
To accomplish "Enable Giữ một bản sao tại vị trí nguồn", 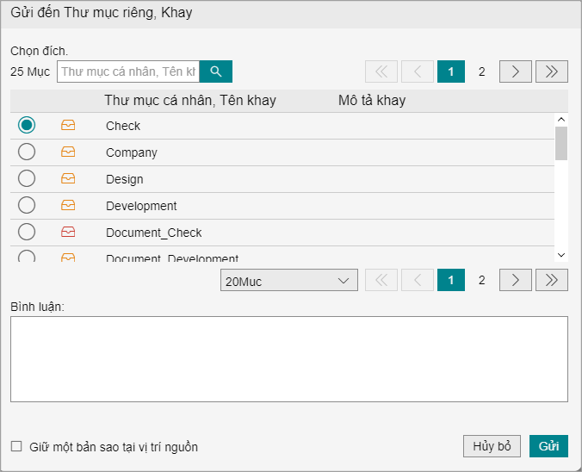I will click(x=16, y=446).
